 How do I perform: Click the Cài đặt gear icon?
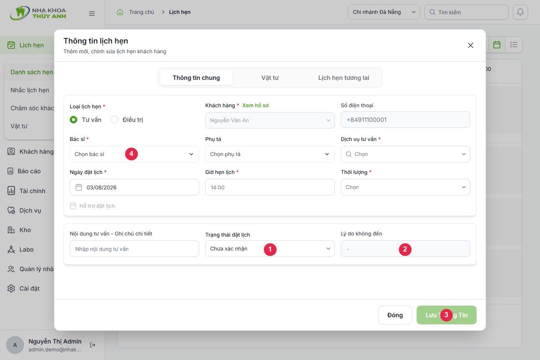[x=11, y=288]
